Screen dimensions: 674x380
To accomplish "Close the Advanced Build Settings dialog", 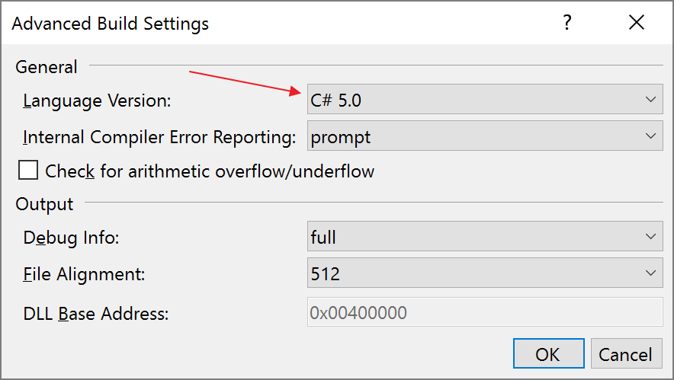I will [x=636, y=24].
